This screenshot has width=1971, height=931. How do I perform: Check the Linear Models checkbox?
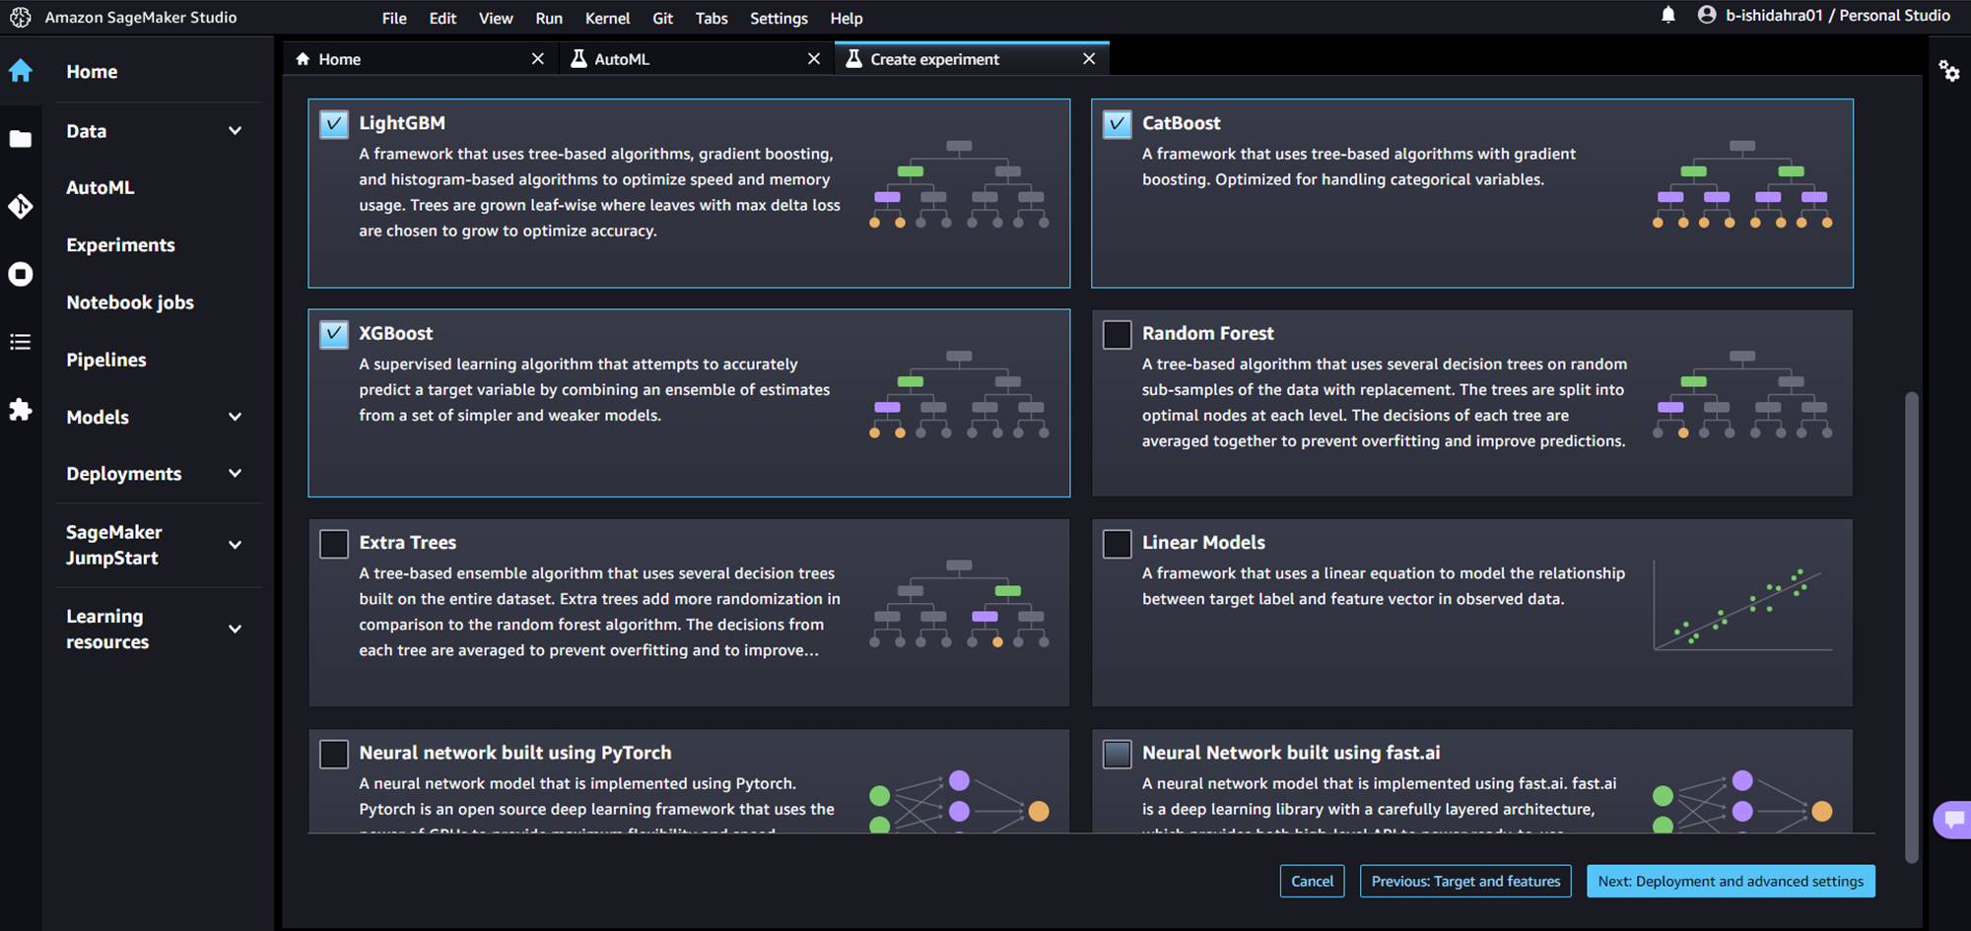coord(1117,544)
